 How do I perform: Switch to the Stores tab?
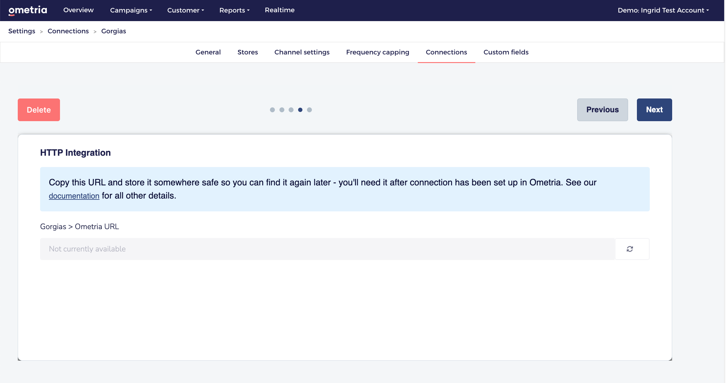coord(248,52)
